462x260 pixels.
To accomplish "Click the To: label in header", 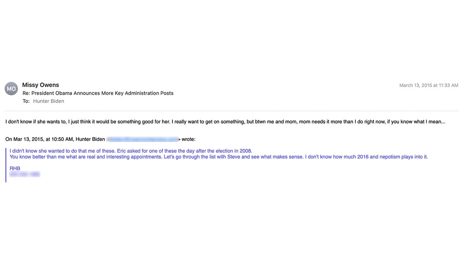I will pyautogui.click(x=26, y=101).
